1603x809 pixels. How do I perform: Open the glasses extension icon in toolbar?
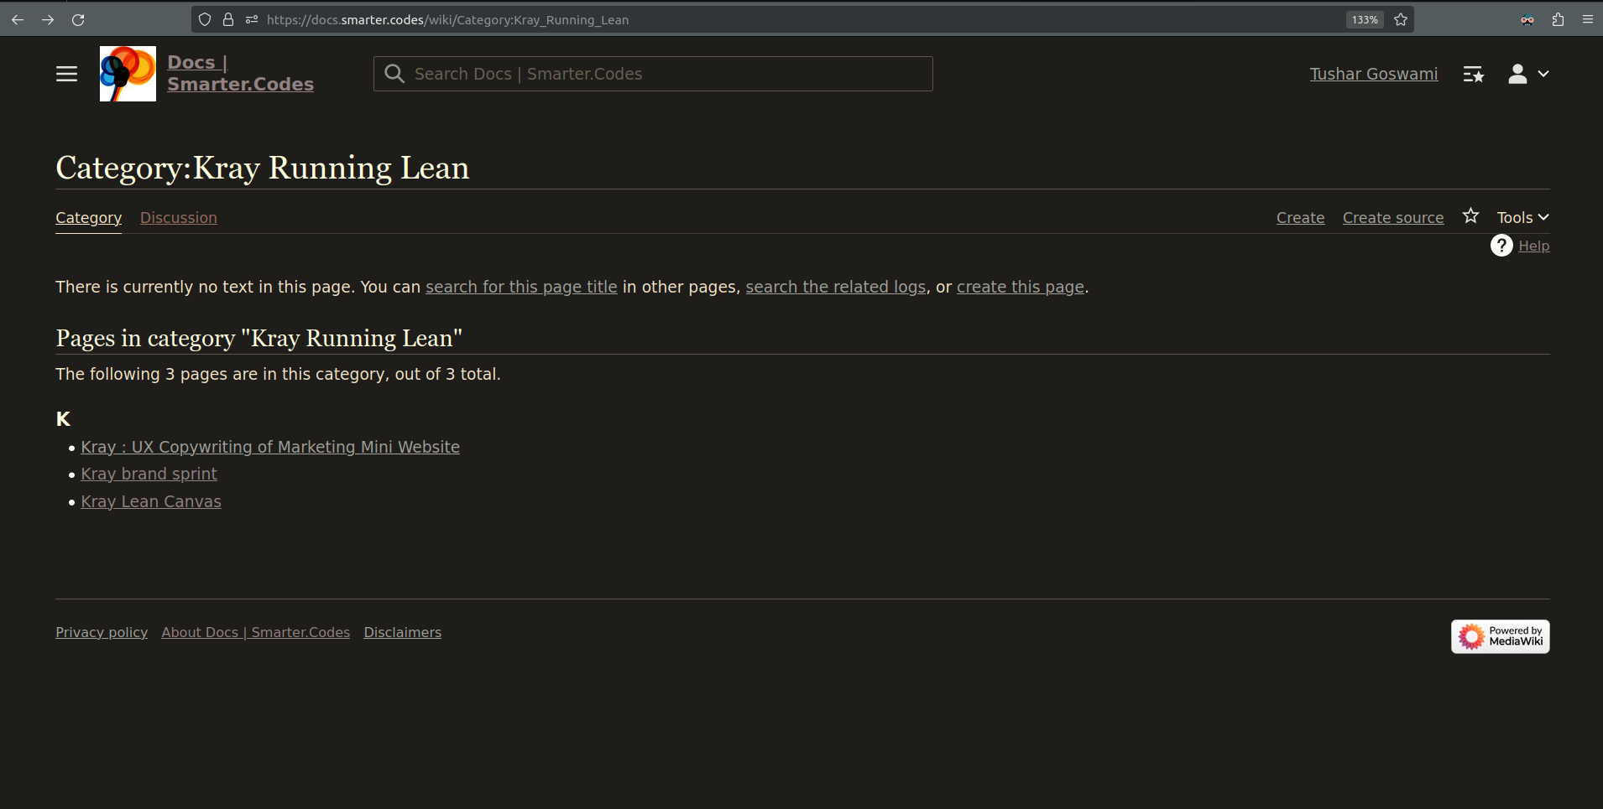1527,19
